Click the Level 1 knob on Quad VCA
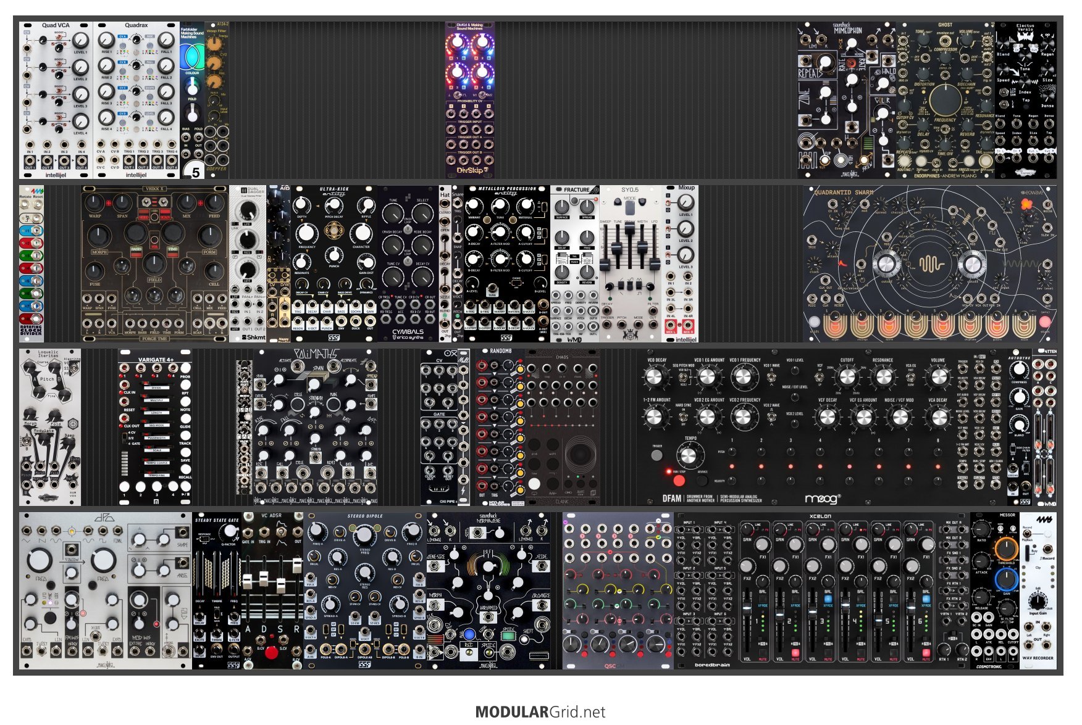This screenshot has width=1082, height=725. (81, 40)
